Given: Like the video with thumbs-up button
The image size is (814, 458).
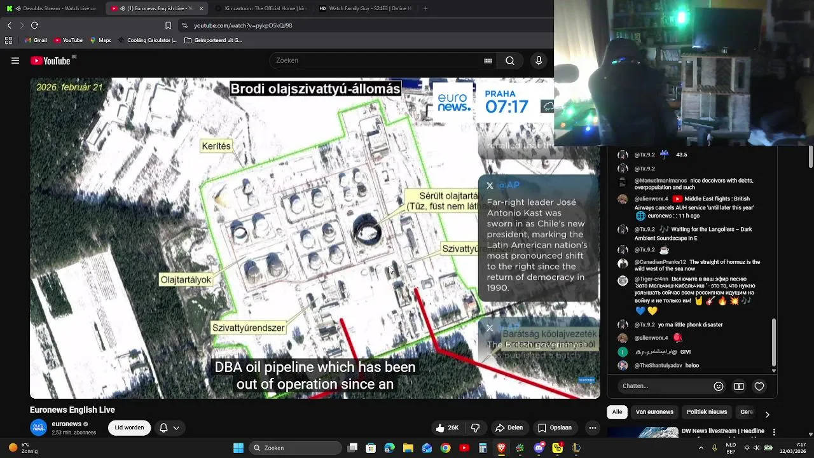Looking at the screenshot, I should 446,428.
